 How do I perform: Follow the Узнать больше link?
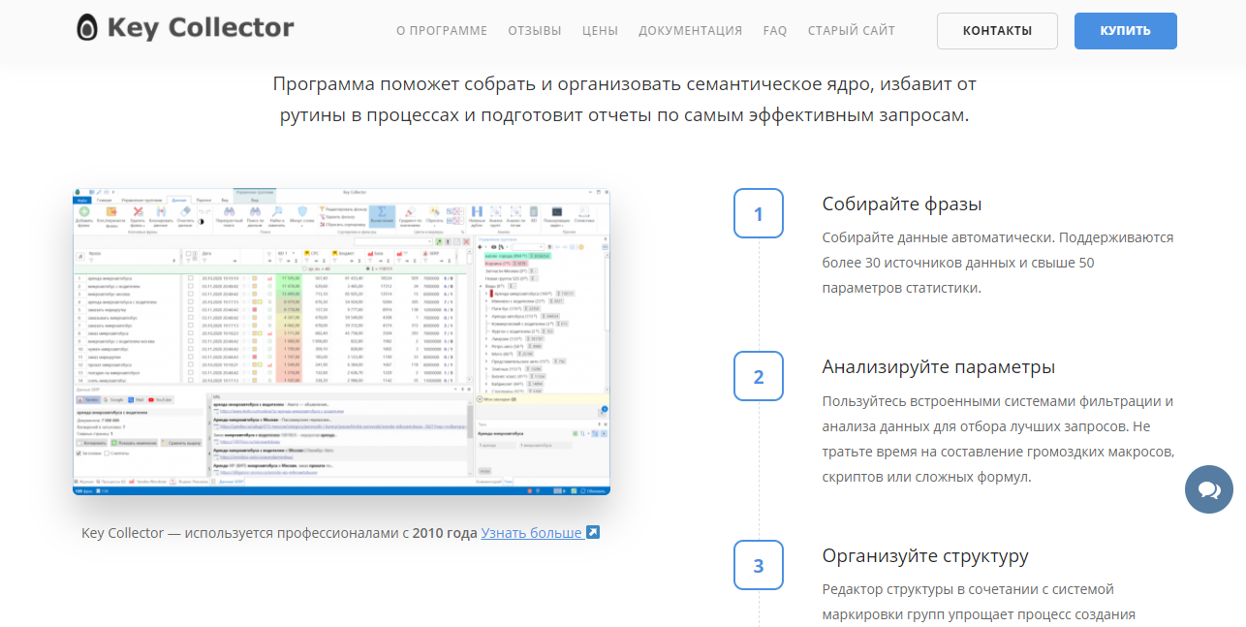pos(532,533)
